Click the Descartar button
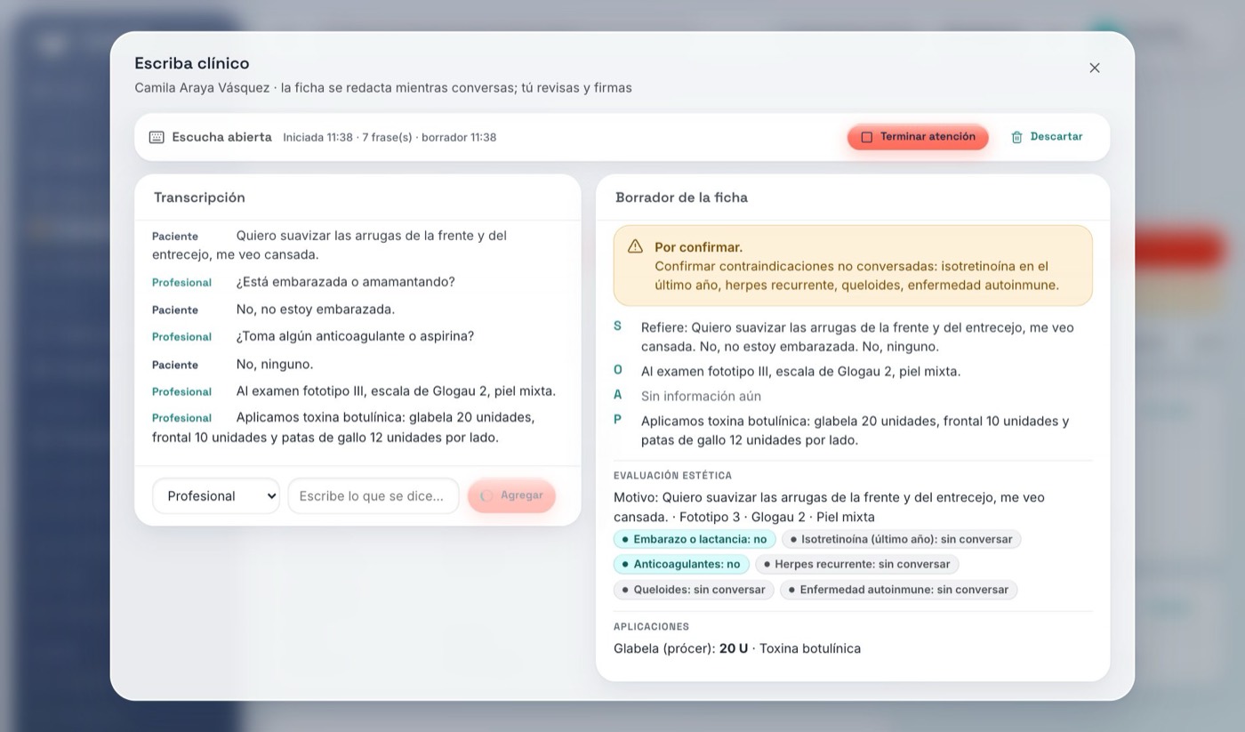Viewport: 1245px width, 732px height. click(1047, 137)
